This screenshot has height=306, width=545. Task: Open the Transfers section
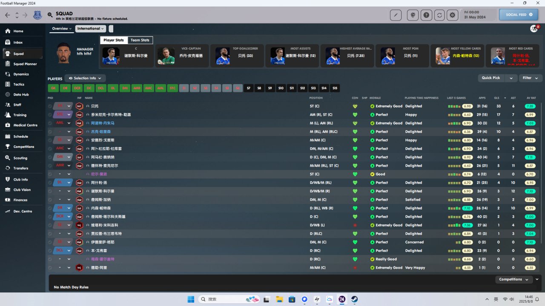(x=20, y=168)
